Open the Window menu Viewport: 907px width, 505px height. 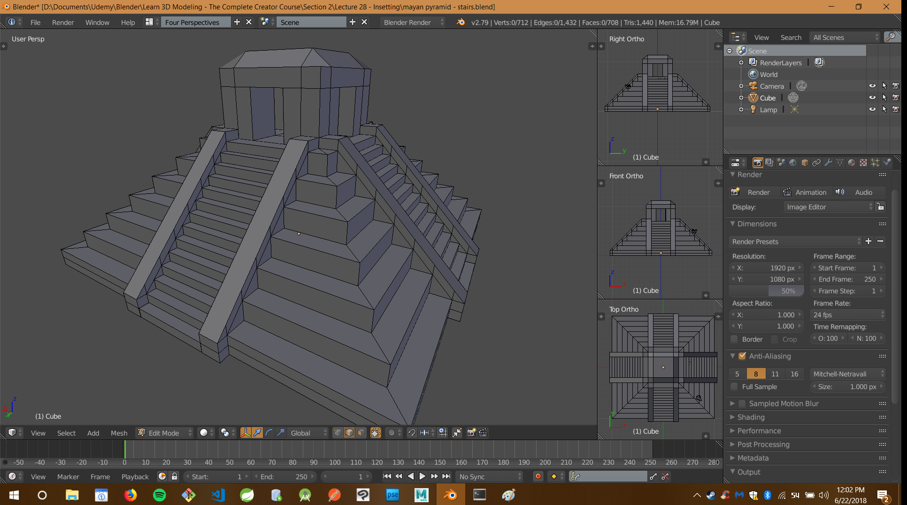[x=97, y=22]
